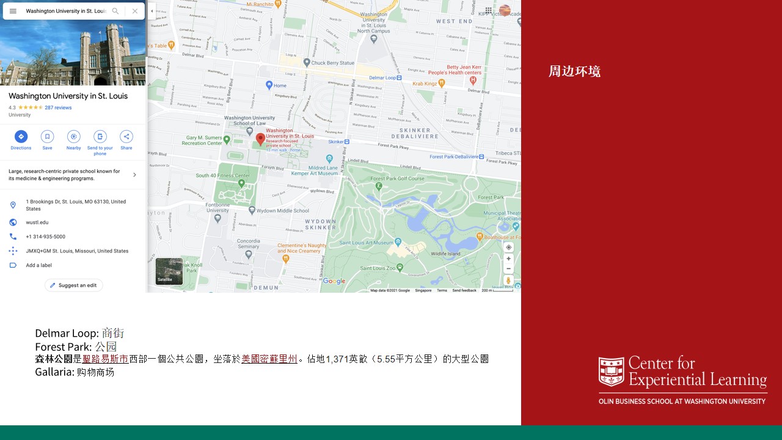
Task: Zoom out the map with minus
Action: coord(508,269)
